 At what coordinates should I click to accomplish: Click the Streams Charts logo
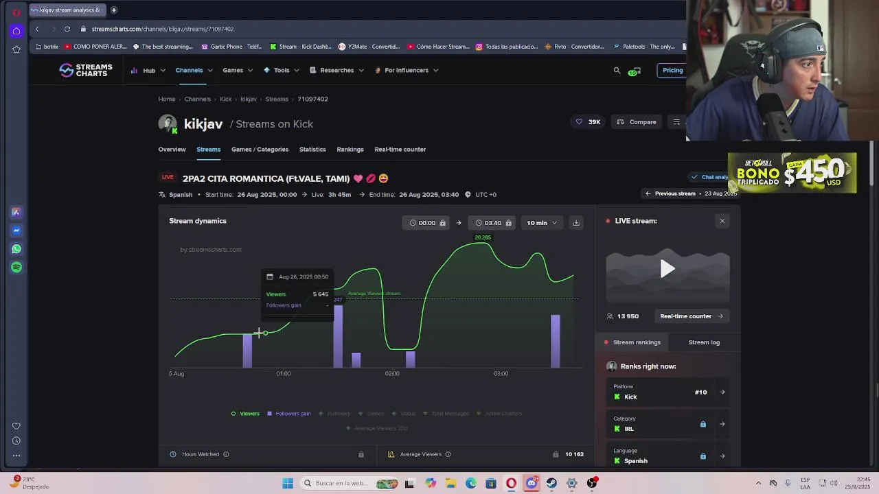(x=86, y=70)
